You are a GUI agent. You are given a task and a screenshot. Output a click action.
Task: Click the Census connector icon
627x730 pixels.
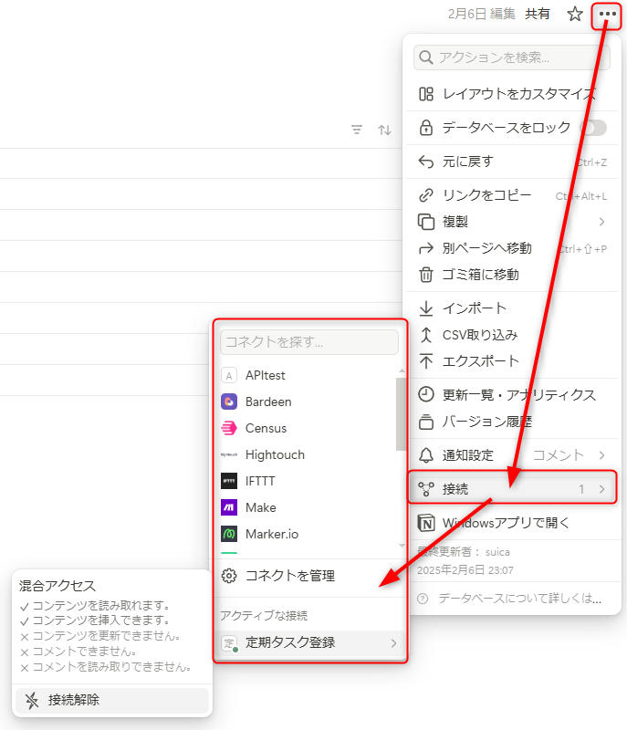point(228,428)
